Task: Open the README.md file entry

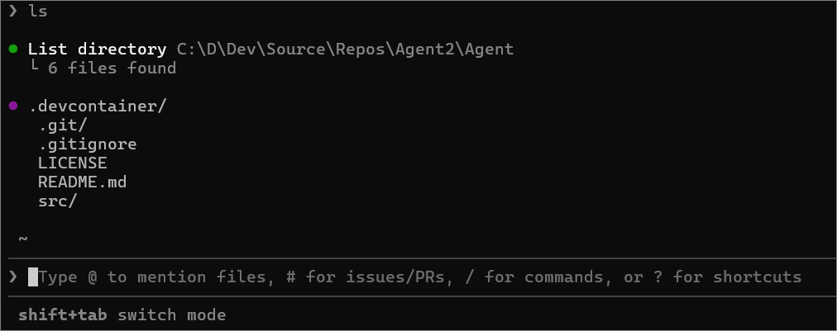Action: tap(82, 182)
